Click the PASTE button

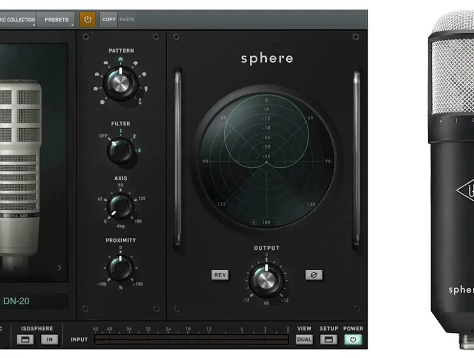tap(127, 20)
